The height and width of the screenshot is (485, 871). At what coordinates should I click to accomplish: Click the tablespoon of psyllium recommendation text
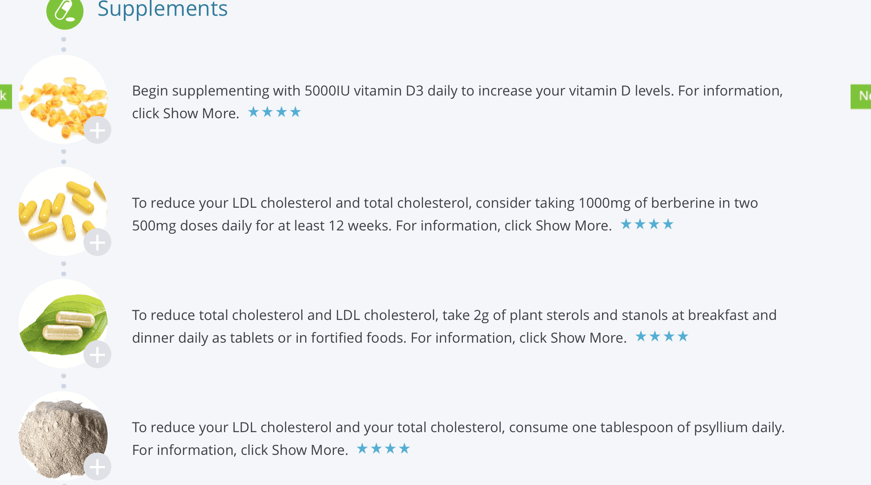click(x=458, y=438)
